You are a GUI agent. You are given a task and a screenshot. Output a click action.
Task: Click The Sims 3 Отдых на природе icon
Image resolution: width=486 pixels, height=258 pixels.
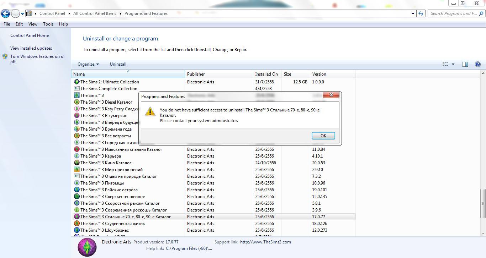point(76,176)
